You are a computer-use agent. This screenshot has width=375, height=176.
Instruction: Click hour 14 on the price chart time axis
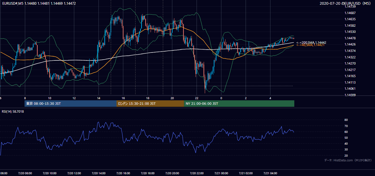(x=99, y=98)
